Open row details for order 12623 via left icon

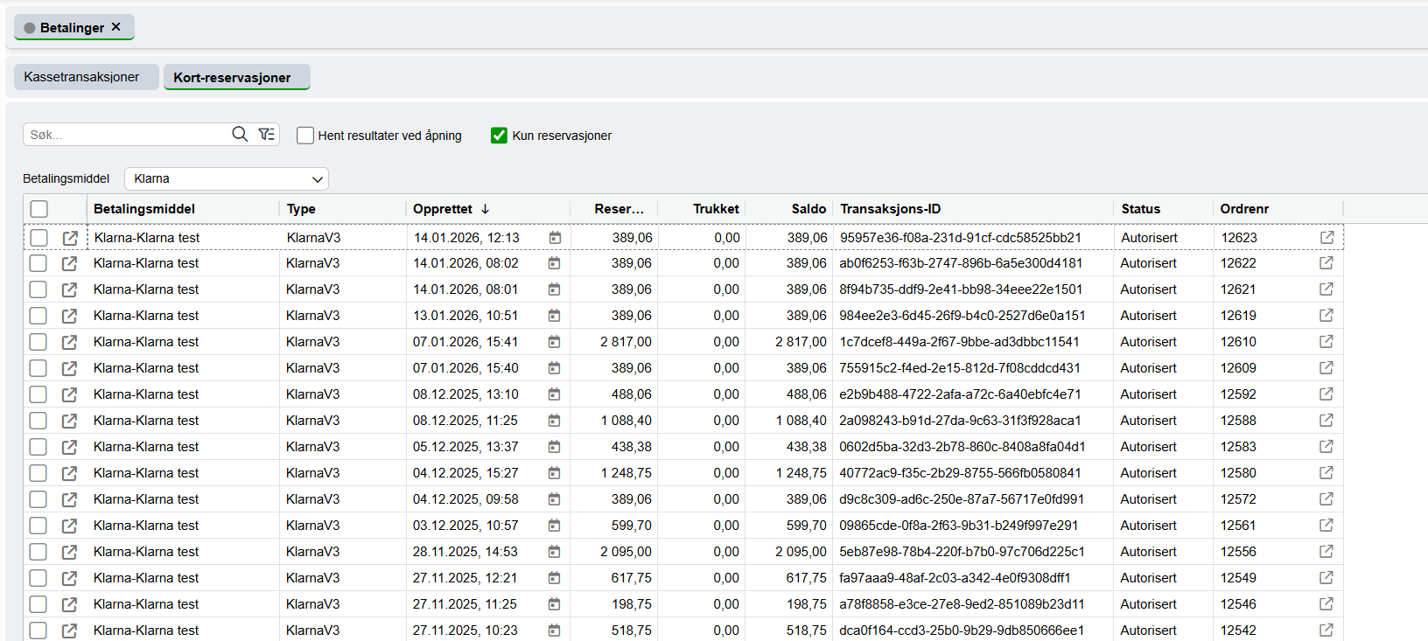coord(70,238)
